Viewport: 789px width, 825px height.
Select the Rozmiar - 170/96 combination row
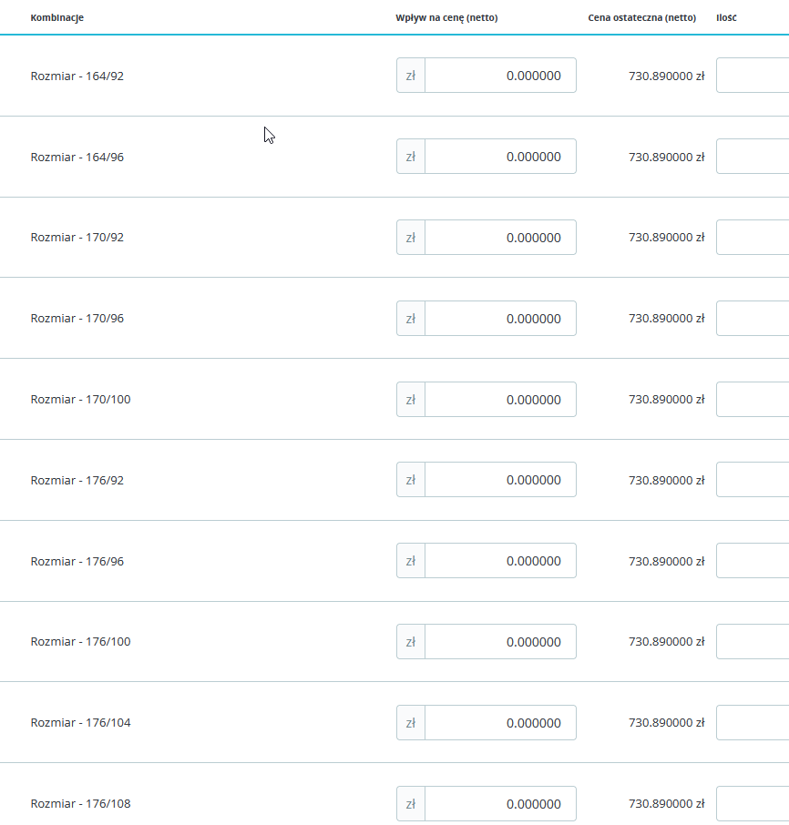click(77, 319)
